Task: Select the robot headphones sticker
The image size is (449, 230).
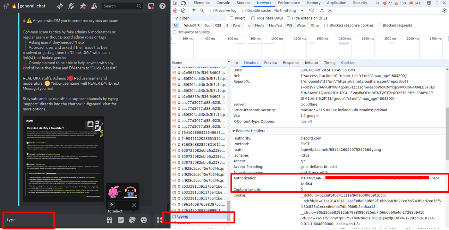Action: point(131,192)
